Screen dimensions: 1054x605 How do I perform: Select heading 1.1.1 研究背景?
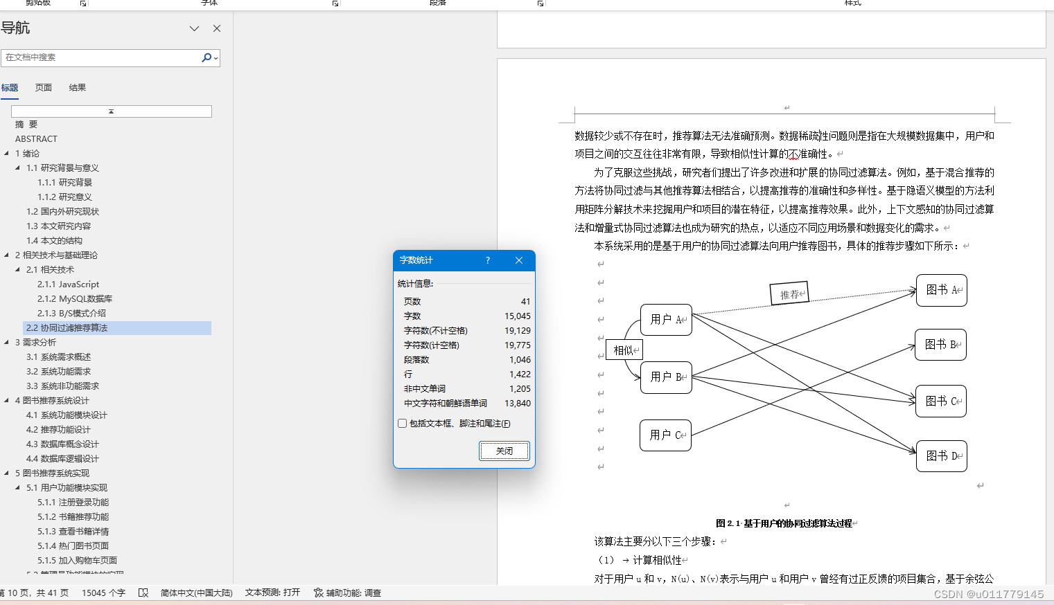[x=64, y=183]
